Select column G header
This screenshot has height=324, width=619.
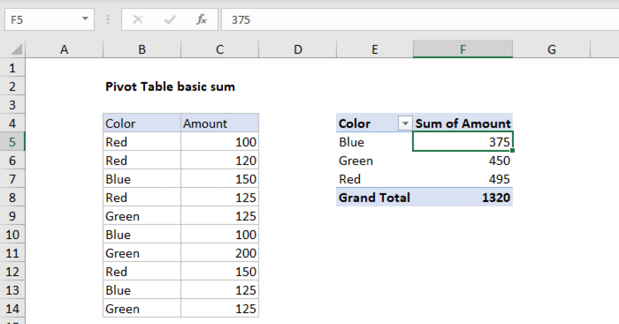pyautogui.click(x=551, y=49)
